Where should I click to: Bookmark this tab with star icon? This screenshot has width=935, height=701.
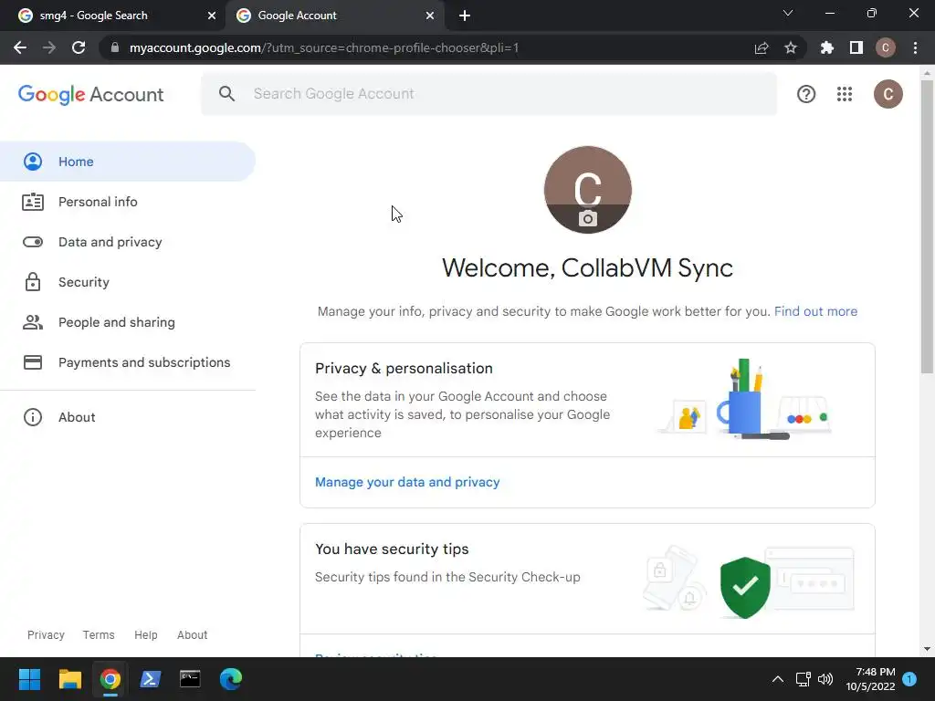791,47
